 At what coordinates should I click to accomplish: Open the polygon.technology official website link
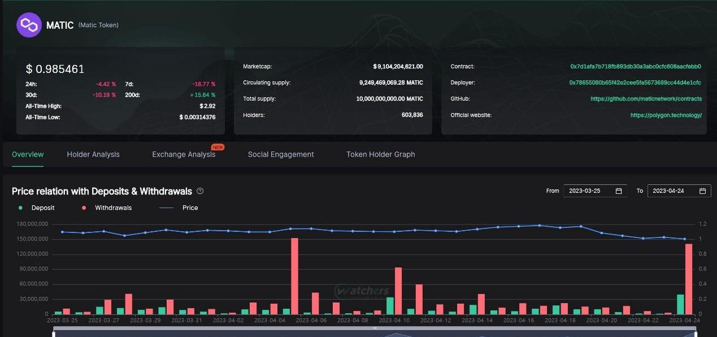click(666, 115)
